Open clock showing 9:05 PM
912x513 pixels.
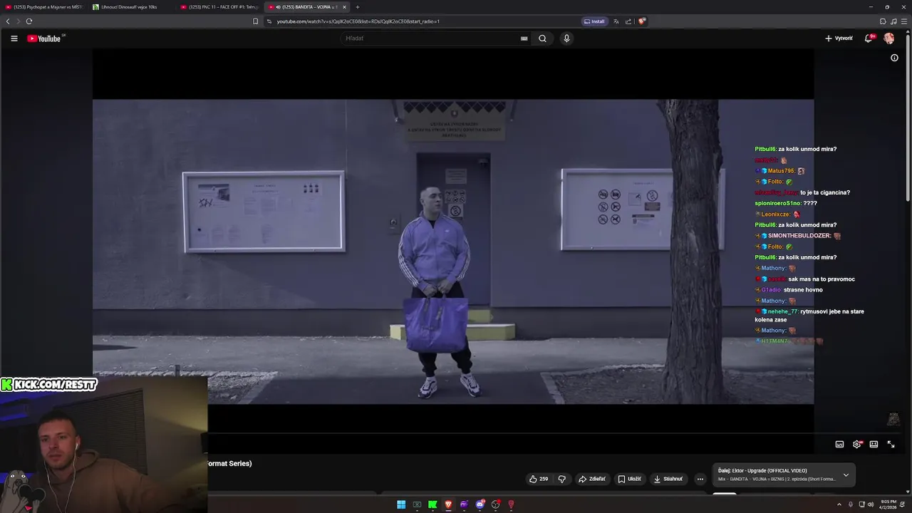[x=888, y=504]
